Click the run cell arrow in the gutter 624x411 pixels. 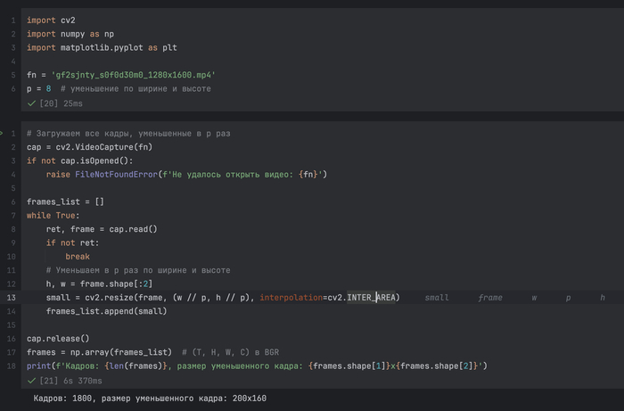point(3,133)
